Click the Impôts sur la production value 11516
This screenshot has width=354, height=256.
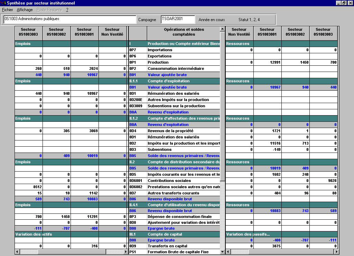(x=267, y=143)
